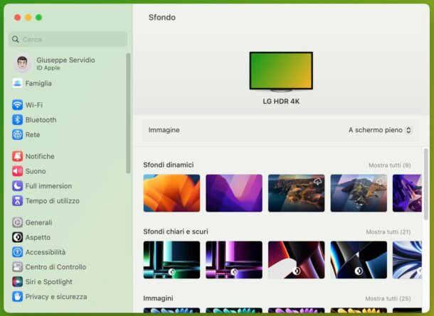The height and width of the screenshot is (316, 434).
Task: Click the magnifying glass search icon
Action: point(16,39)
